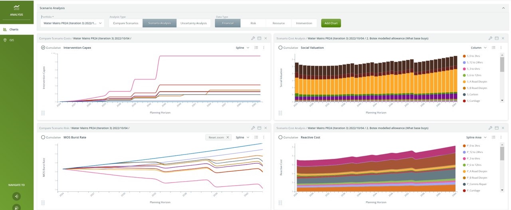
Task: Click the drag handle grid on Intervention Capex chart
Action: pyautogui.click(x=43, y=113)
